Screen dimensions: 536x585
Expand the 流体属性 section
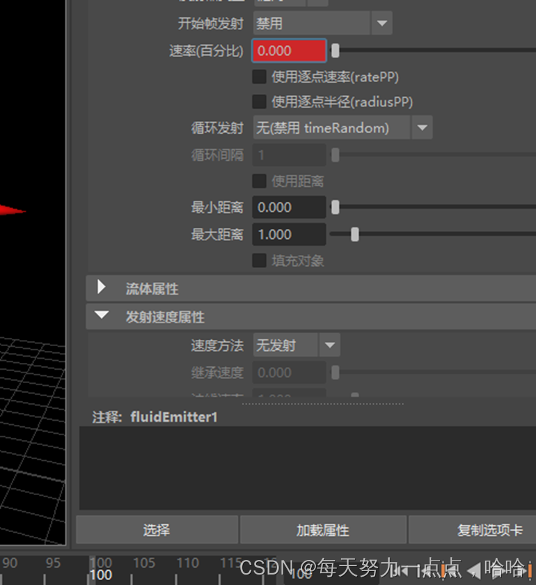click(x=101, y=287)
